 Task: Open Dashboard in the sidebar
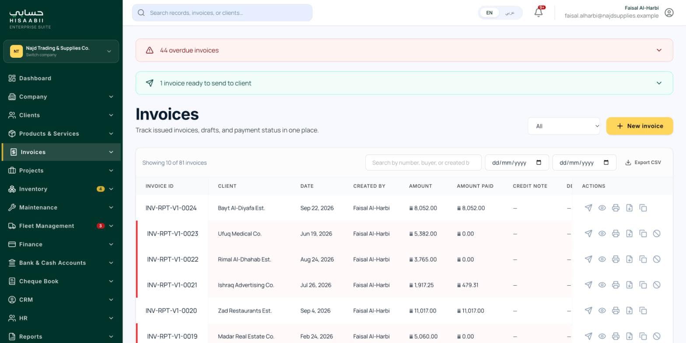[61, 78]
